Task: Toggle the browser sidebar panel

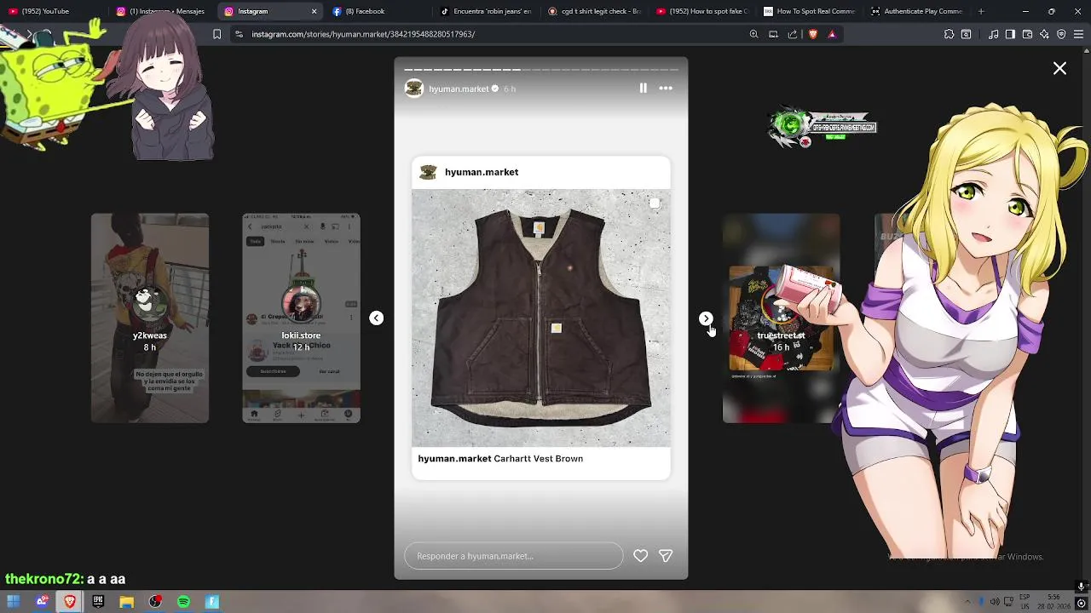Action: tap(1010, 34)
